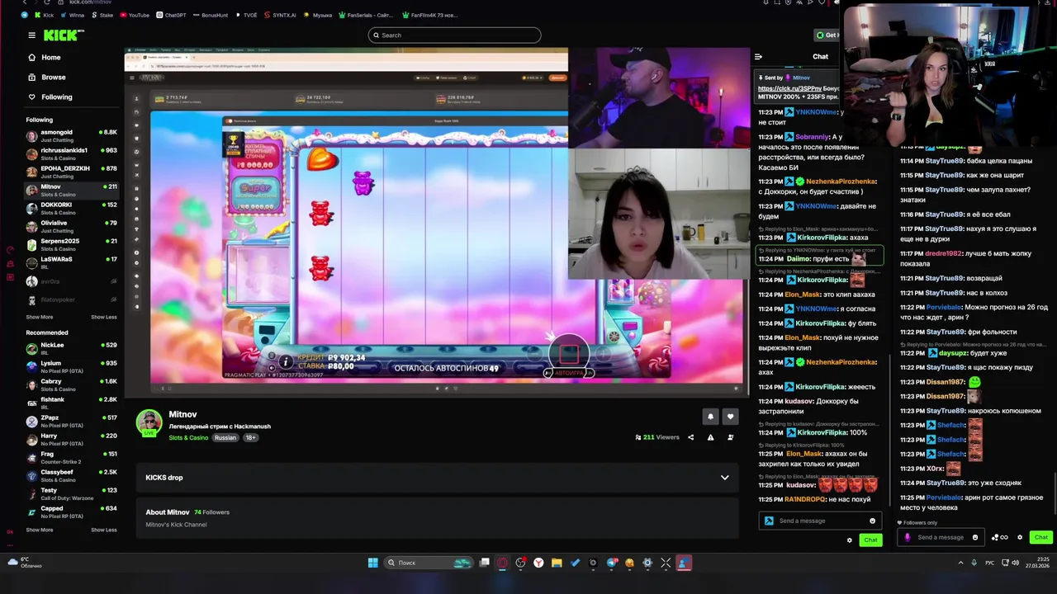Report stream with warning triangle icon
Screen dimensions: 1057x594
click(x=710, y=437)
